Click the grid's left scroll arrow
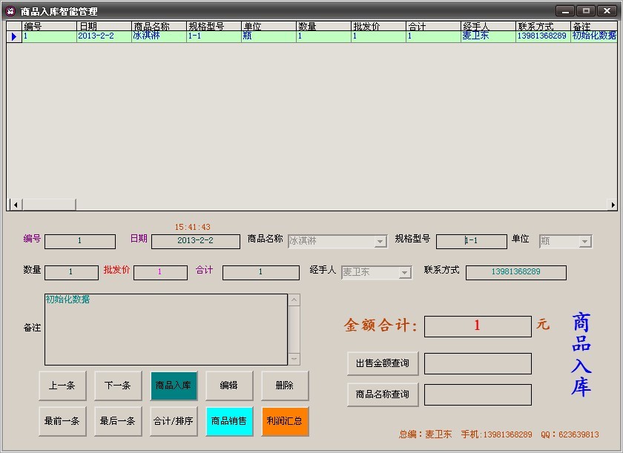The width and height of the screenshot is (623, 453). 16,205
